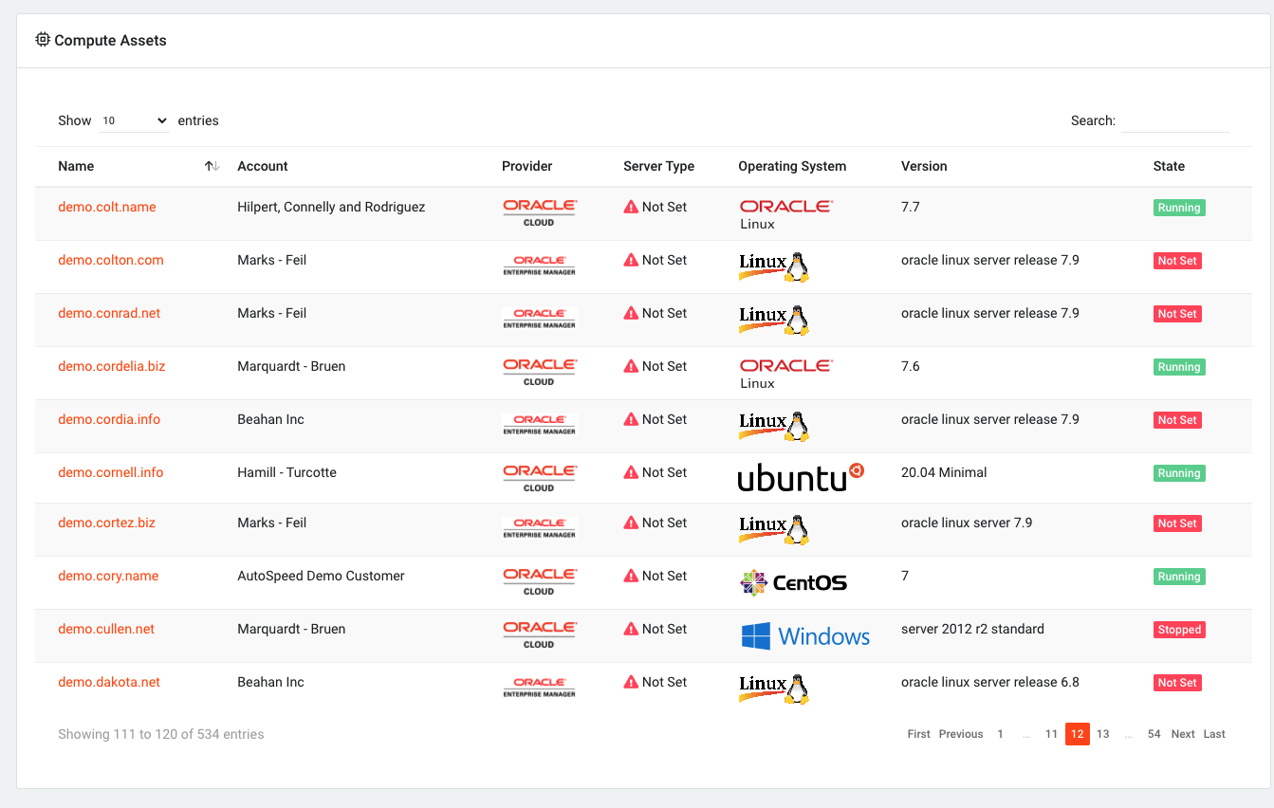Open the demo.cordelia.biz asset link

[x=112, y=366]
